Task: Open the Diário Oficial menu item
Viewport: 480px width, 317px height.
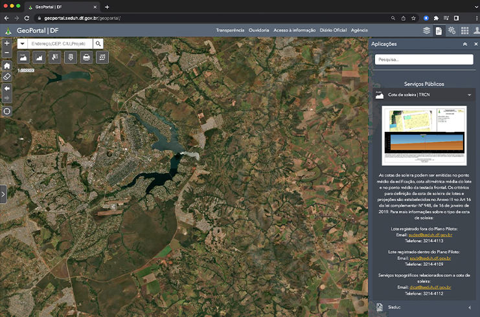Action: (x=333, y=30)
